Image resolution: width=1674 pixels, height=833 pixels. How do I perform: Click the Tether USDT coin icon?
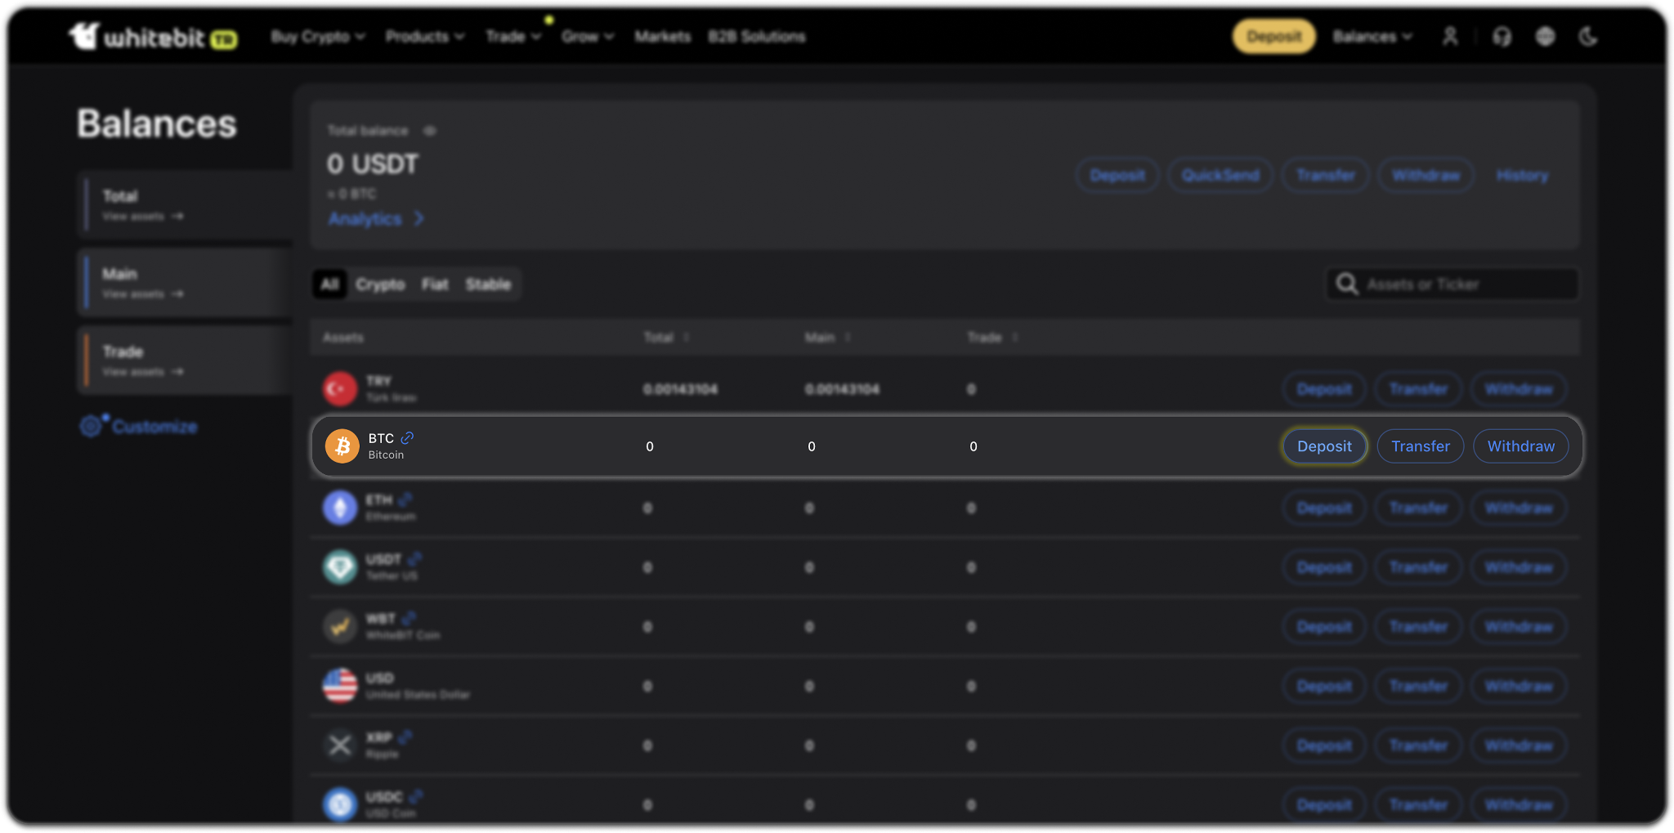340,567
